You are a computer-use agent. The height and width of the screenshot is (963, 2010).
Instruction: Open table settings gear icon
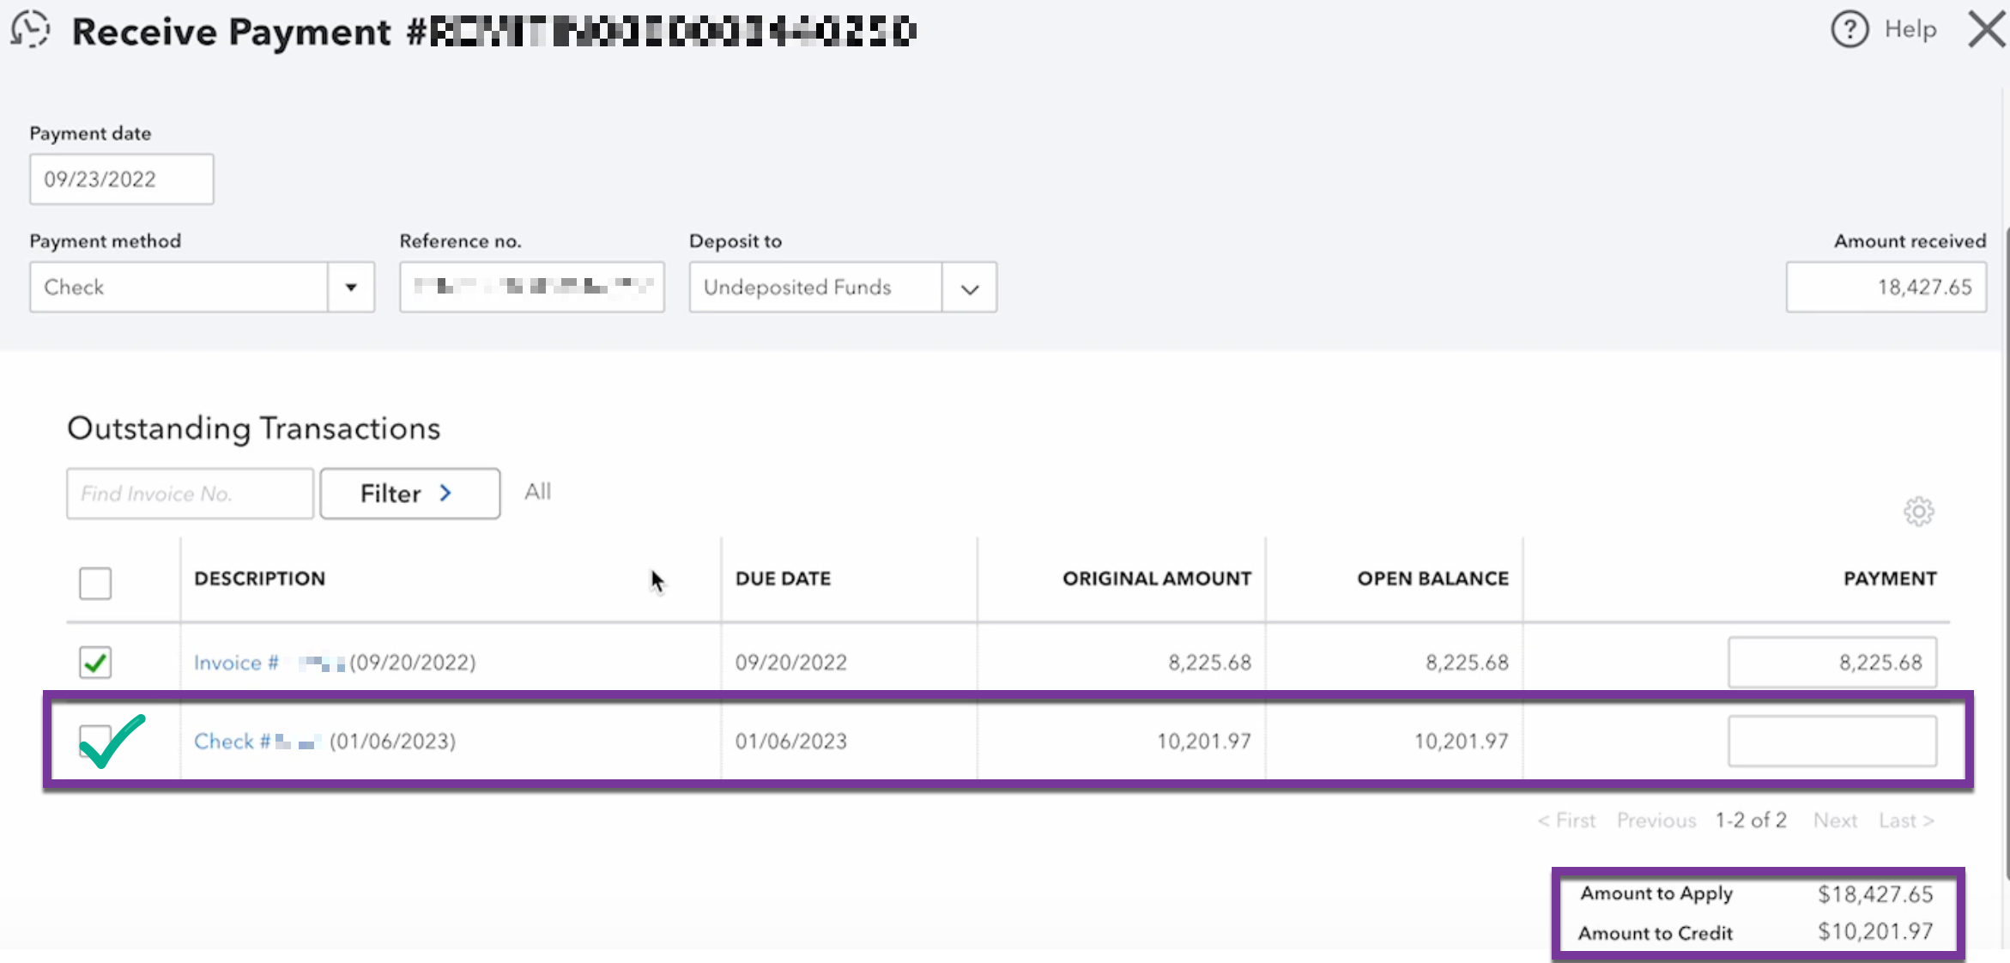coord(1918,512)
